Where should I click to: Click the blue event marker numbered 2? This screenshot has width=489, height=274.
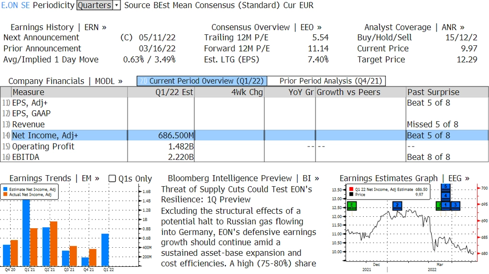click(397, 205)
